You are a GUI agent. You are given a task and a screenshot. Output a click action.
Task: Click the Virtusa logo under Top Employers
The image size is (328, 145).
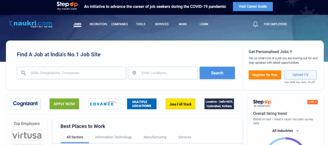pos(27,135)
